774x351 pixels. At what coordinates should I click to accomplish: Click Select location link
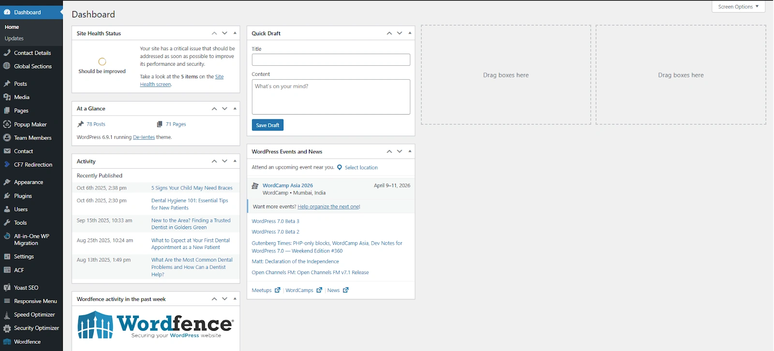(361, 168)
